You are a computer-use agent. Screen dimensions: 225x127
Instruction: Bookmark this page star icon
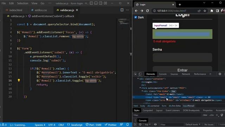[205, 11]
